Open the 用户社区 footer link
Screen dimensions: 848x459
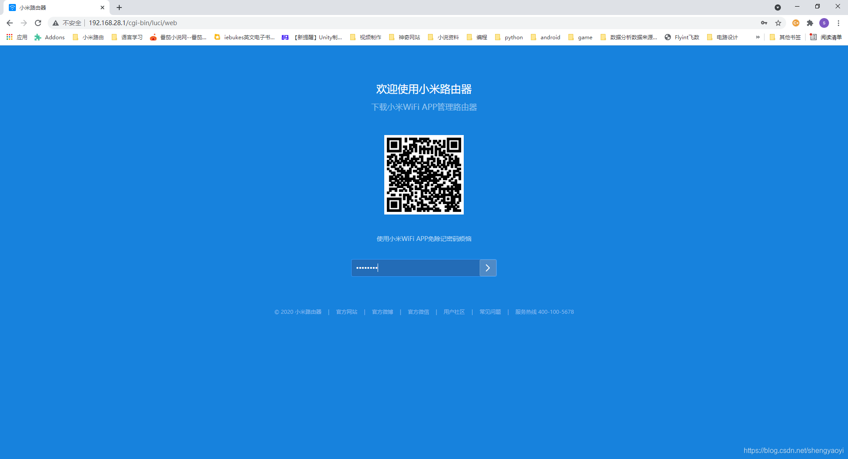pyautogui.click(x=454, y=312)
